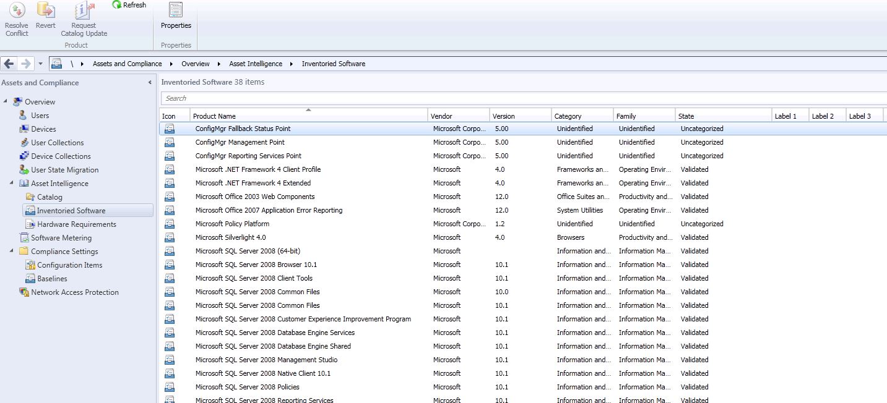This screenshot has height=403, width=887.
Task: Click the Baselines node icon
Action: (30, 278)
